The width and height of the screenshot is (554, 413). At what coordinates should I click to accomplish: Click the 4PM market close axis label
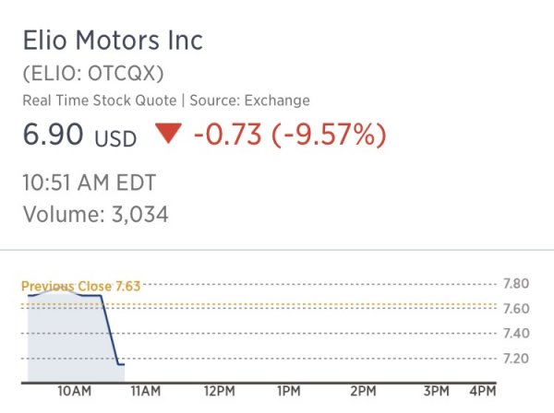[482, 392]
